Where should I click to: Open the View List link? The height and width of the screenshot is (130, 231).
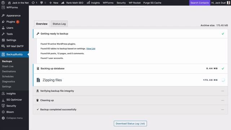tap(91, 48)
